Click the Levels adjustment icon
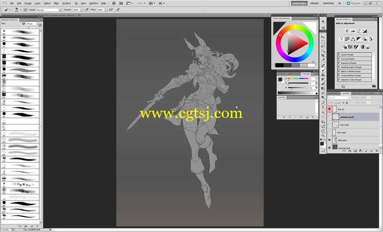Viewport: 383px width, 232px height. [x=353, y=31]
